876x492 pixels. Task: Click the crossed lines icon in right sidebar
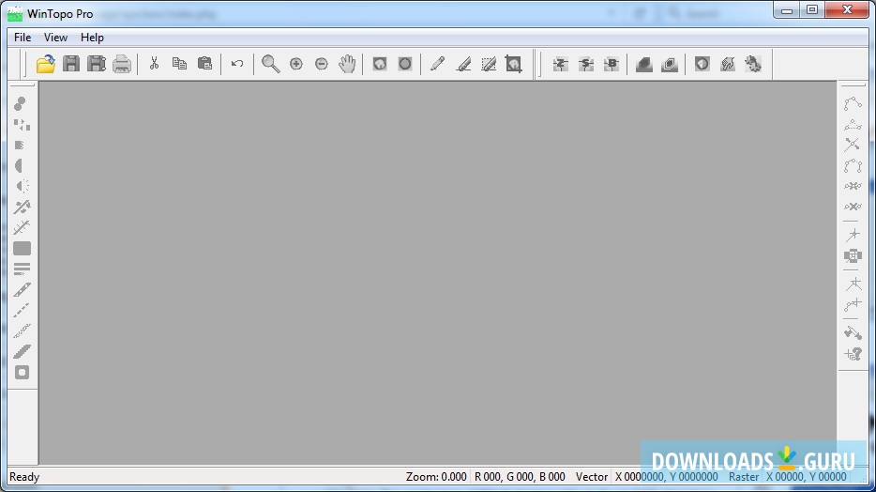click(852, 145)
